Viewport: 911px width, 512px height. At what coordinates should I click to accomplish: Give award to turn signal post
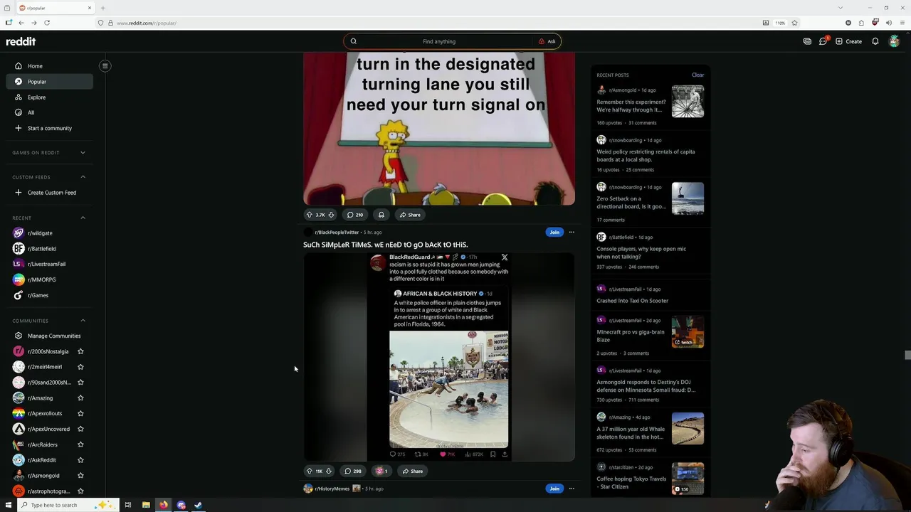(x=381, y=215)
